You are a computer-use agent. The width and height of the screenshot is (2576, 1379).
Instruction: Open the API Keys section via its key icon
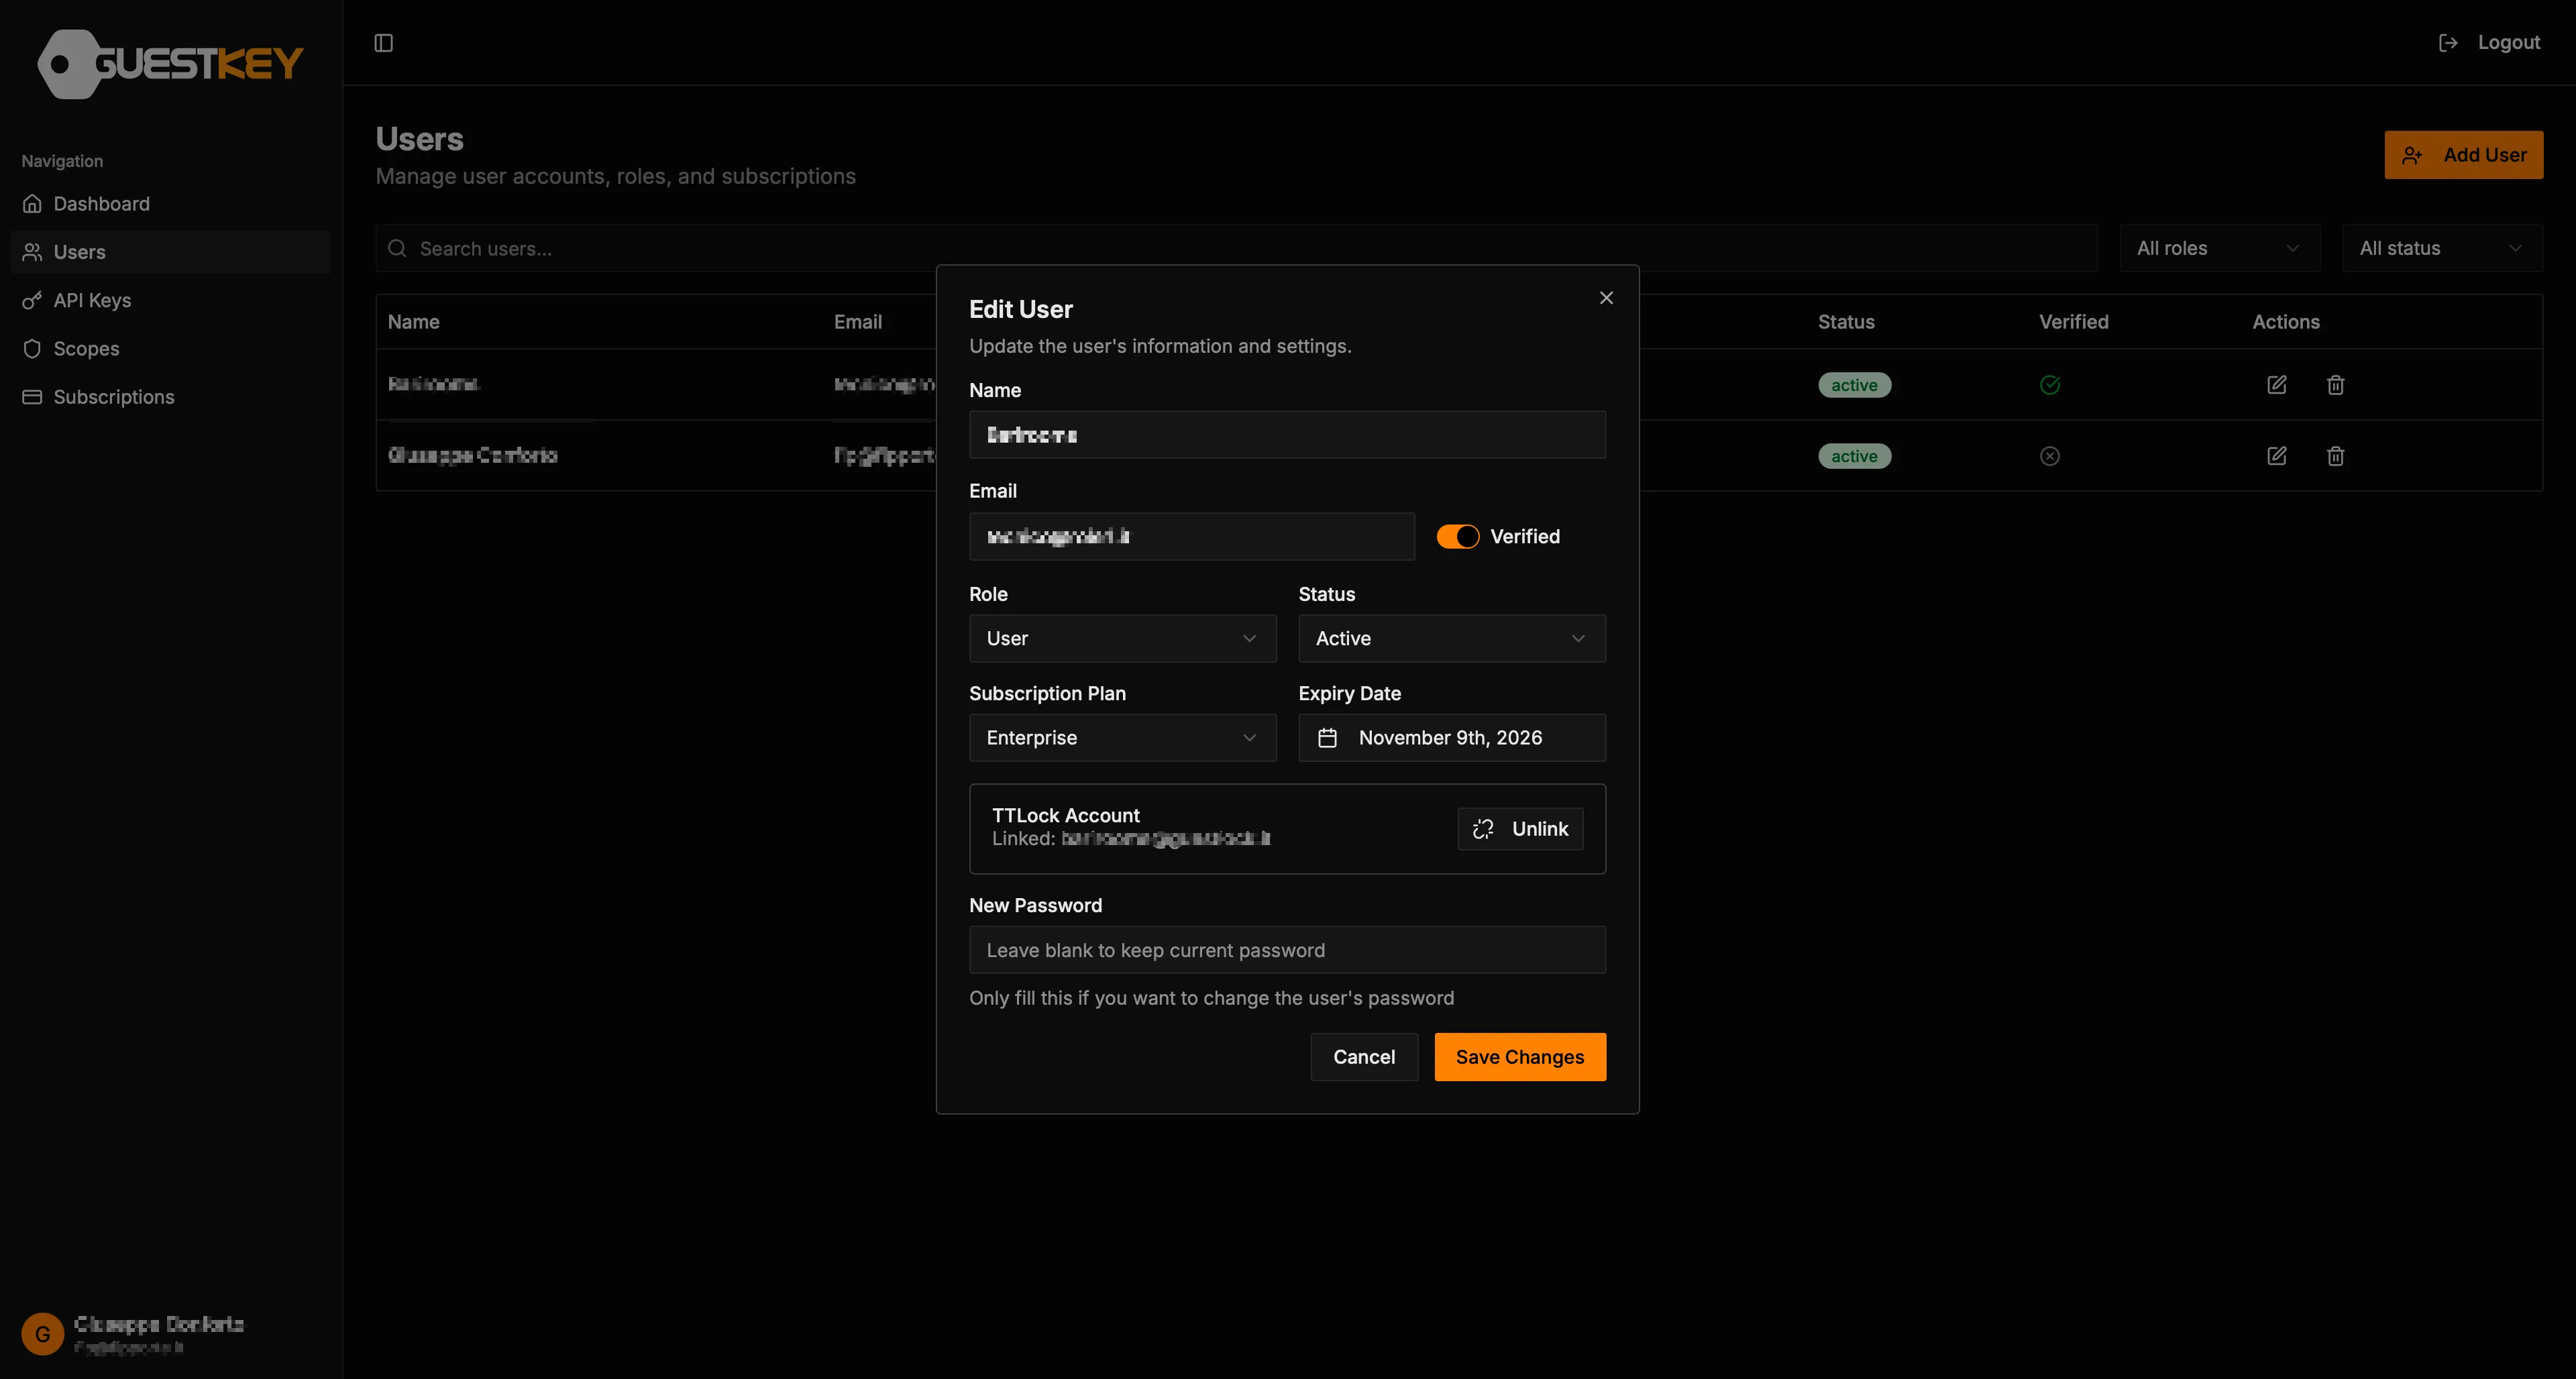click(32, 300)
